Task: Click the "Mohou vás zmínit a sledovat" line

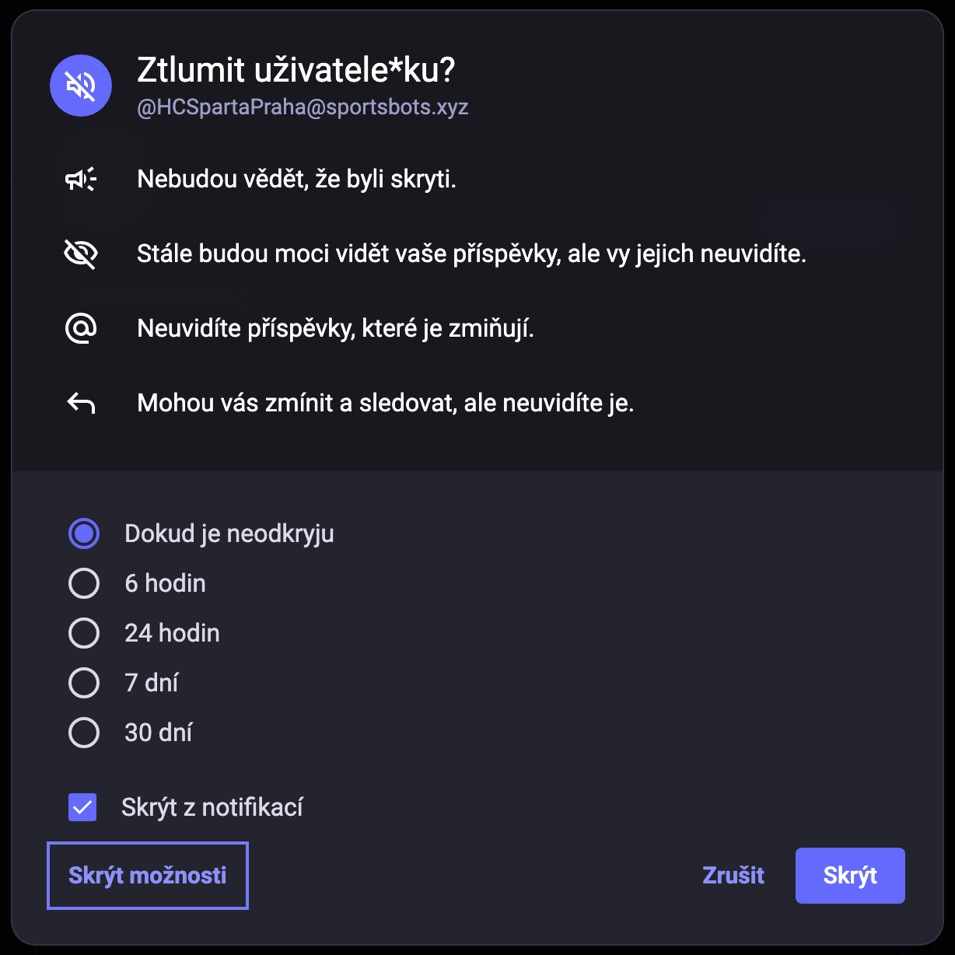Action: point(385,404)
